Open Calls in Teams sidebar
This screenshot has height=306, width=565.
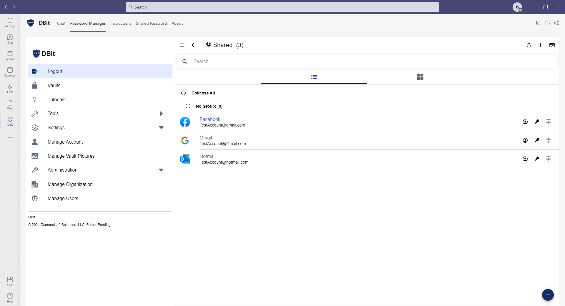10,88
